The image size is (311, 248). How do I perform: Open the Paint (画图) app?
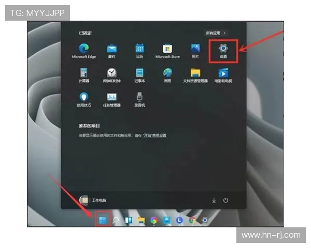pyautogui.click(x=167, y=75)
